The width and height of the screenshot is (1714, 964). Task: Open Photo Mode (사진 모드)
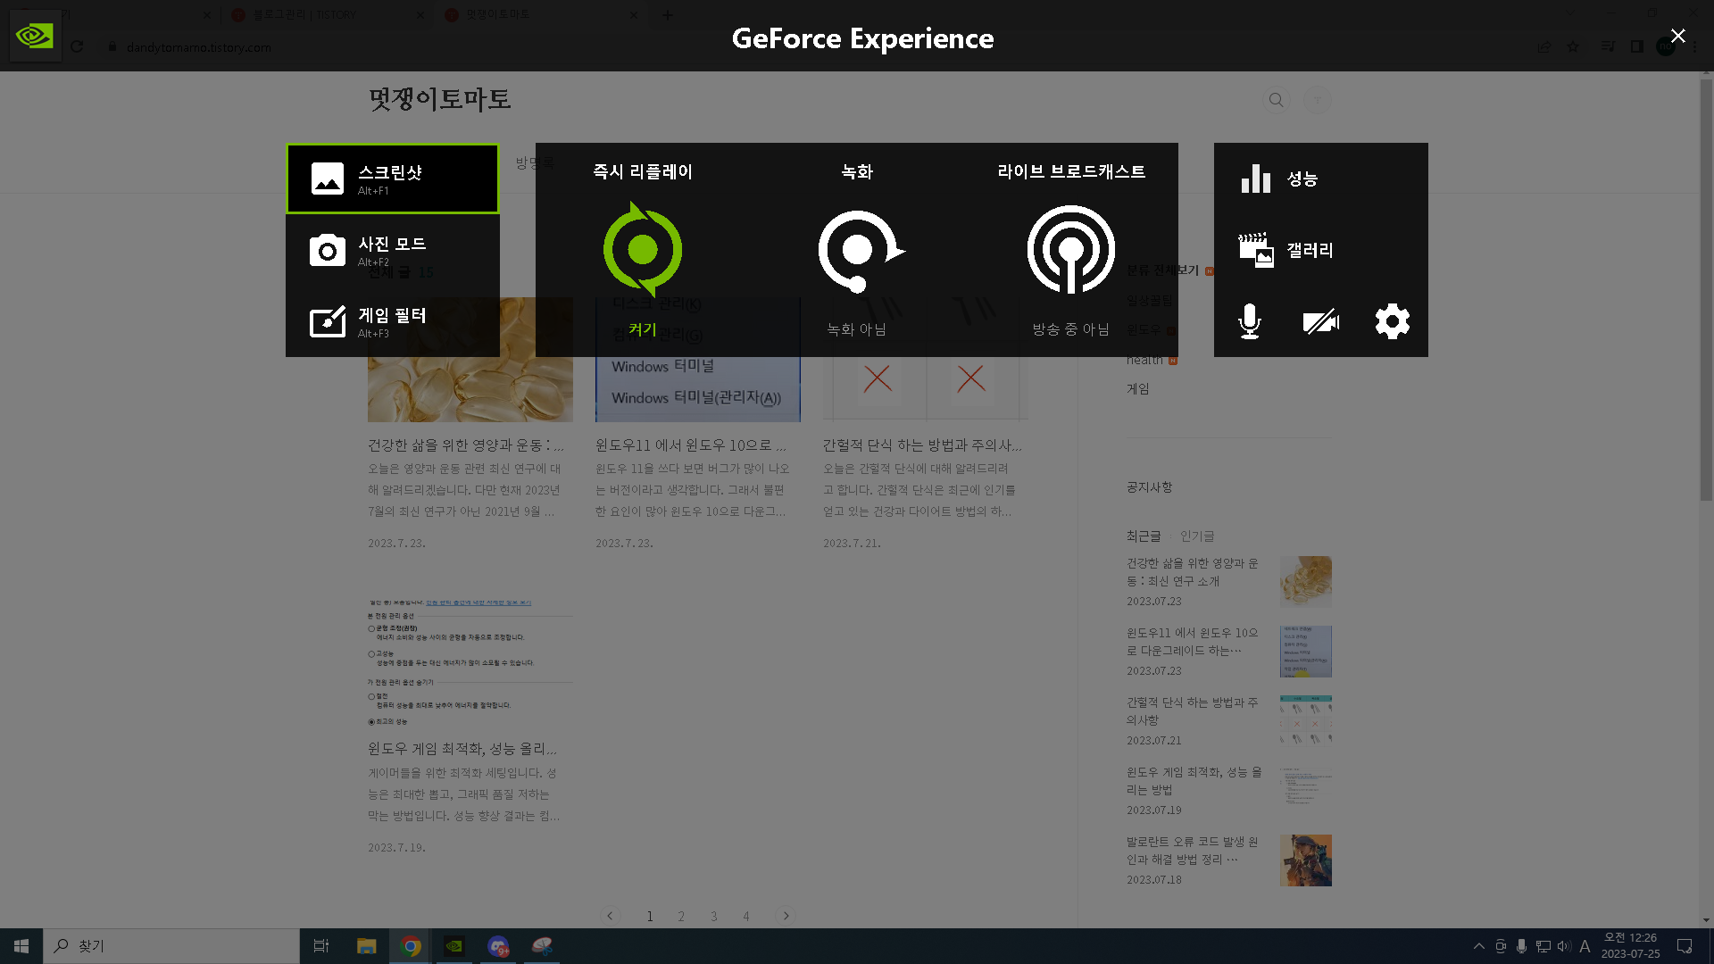tap(392, 250)
